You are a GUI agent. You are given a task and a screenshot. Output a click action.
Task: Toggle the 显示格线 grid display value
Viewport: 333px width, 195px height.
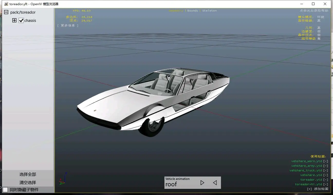click(x=319, y=21)
